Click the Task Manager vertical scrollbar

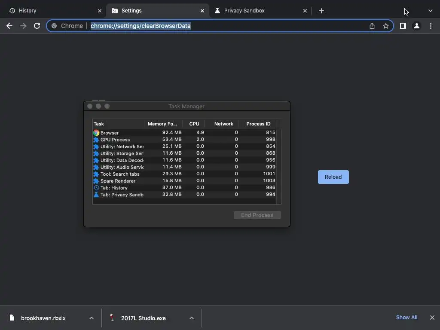pyautogui.click(x=278, y=166)
